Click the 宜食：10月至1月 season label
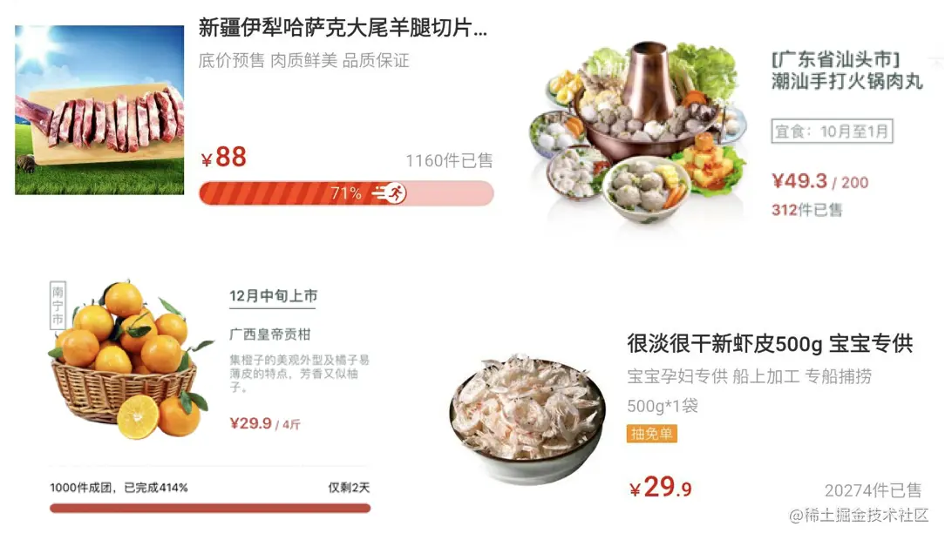 (832, 132)
